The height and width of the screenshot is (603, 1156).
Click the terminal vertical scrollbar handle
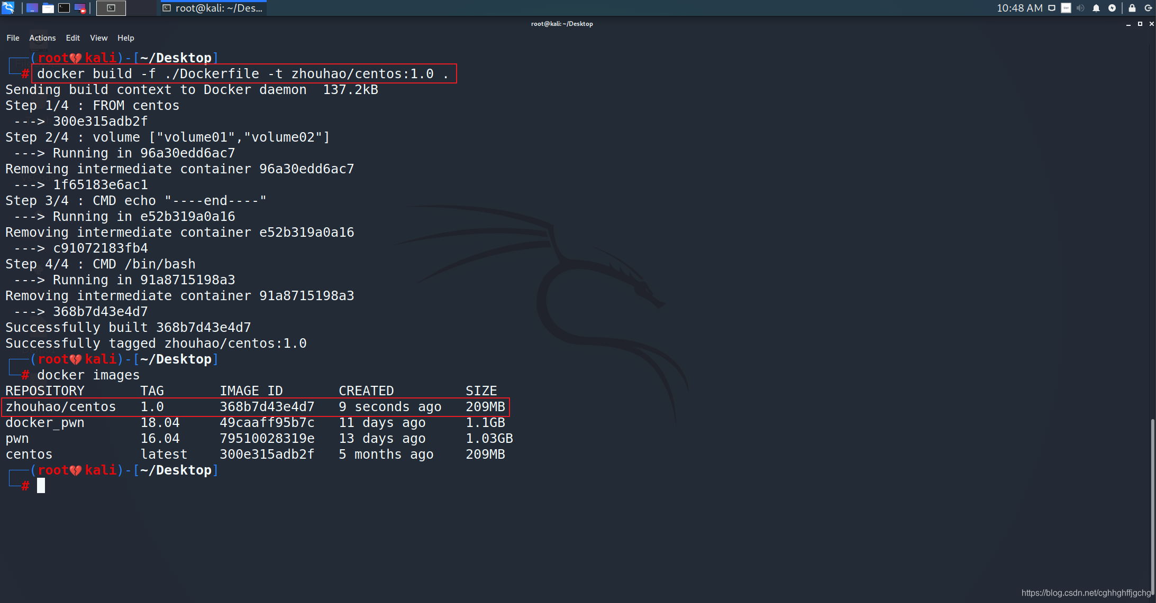point(1152,507)
